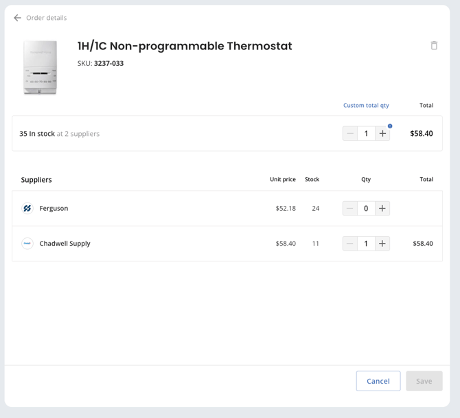Screen dimensions: 460x418
Task: Cancel the order changes
Action: click(x=378, y=381)
